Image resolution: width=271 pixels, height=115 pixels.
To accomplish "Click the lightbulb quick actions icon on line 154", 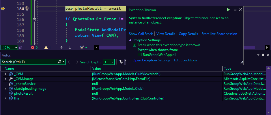I will pyautogui.click(x=27, y=9).
